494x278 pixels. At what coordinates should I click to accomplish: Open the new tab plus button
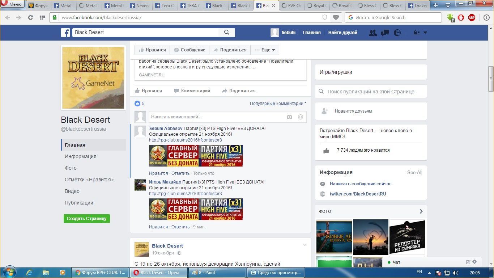(436, 5)
